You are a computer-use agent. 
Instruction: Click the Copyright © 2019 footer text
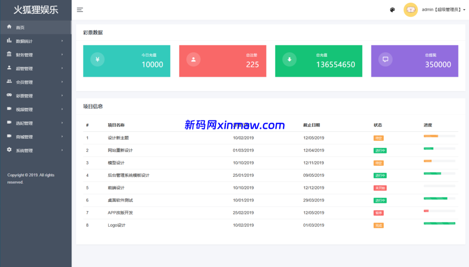click(x=31, y=179)
